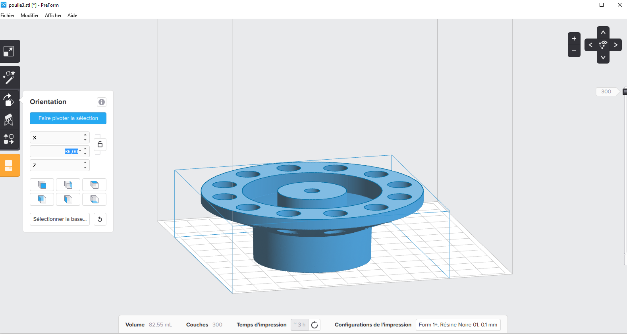Image resolution: width=627 pixels, height=334 pixels.
Task: Click the layer slider handle beside the 300 label
Action: tap(625, 92)
